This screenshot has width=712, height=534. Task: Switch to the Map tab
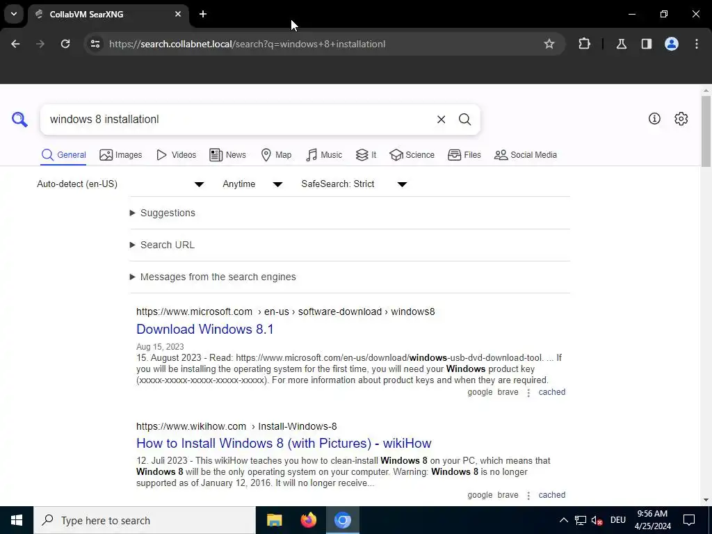tap(276, 155)
